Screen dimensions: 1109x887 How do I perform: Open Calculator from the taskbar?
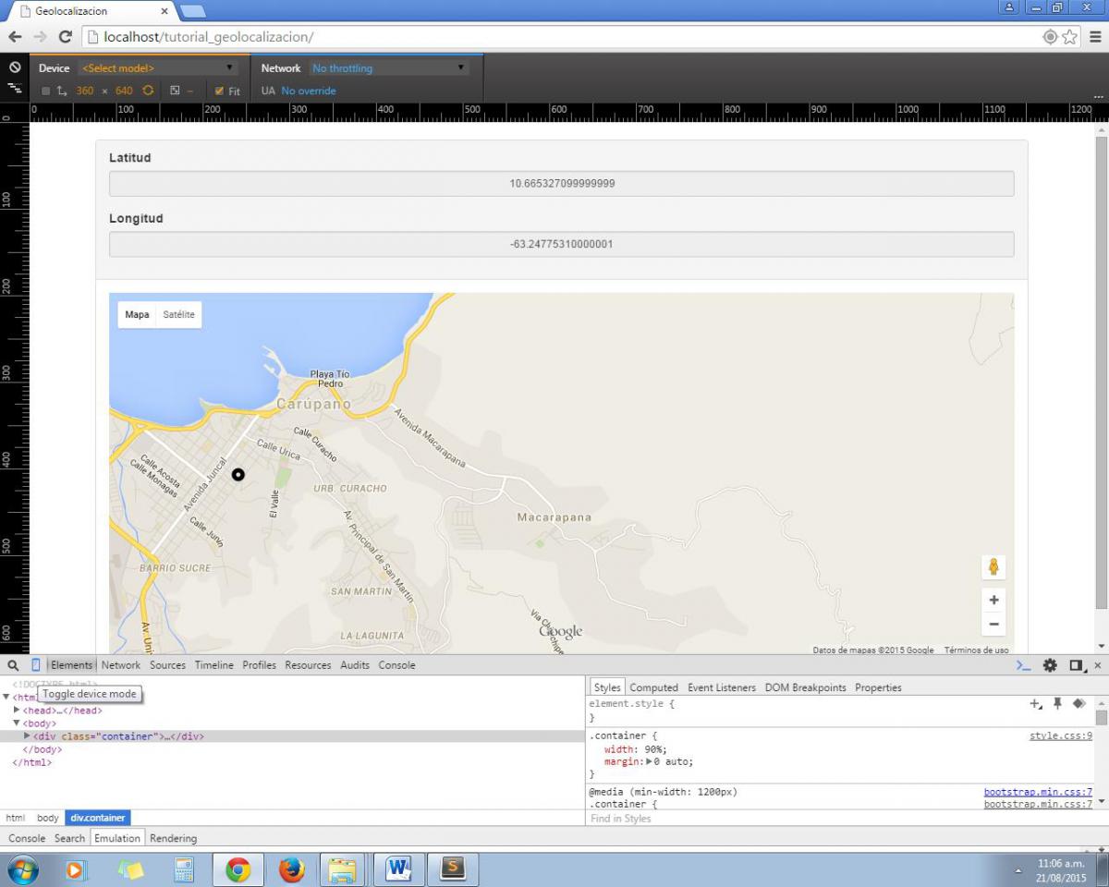click(184, 869)
